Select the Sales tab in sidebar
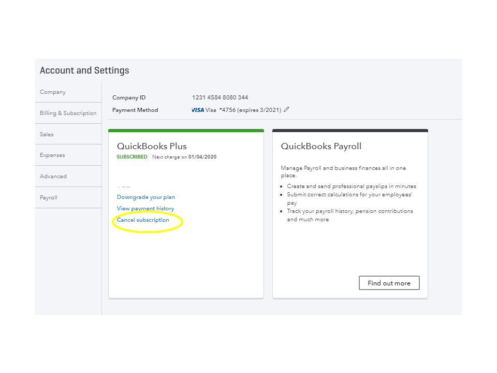Screen dimensions: 497x373 pos(47,134)
